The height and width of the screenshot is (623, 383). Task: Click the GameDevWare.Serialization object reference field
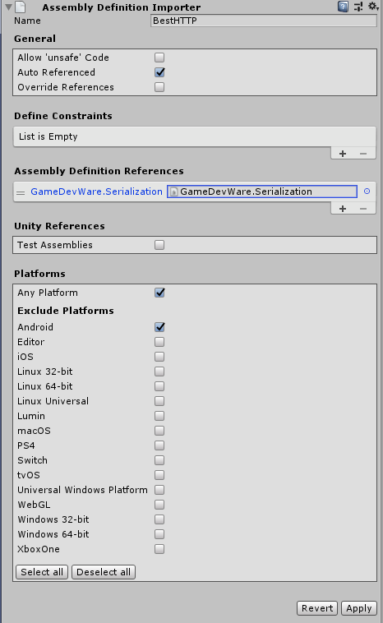coord(262,192)
